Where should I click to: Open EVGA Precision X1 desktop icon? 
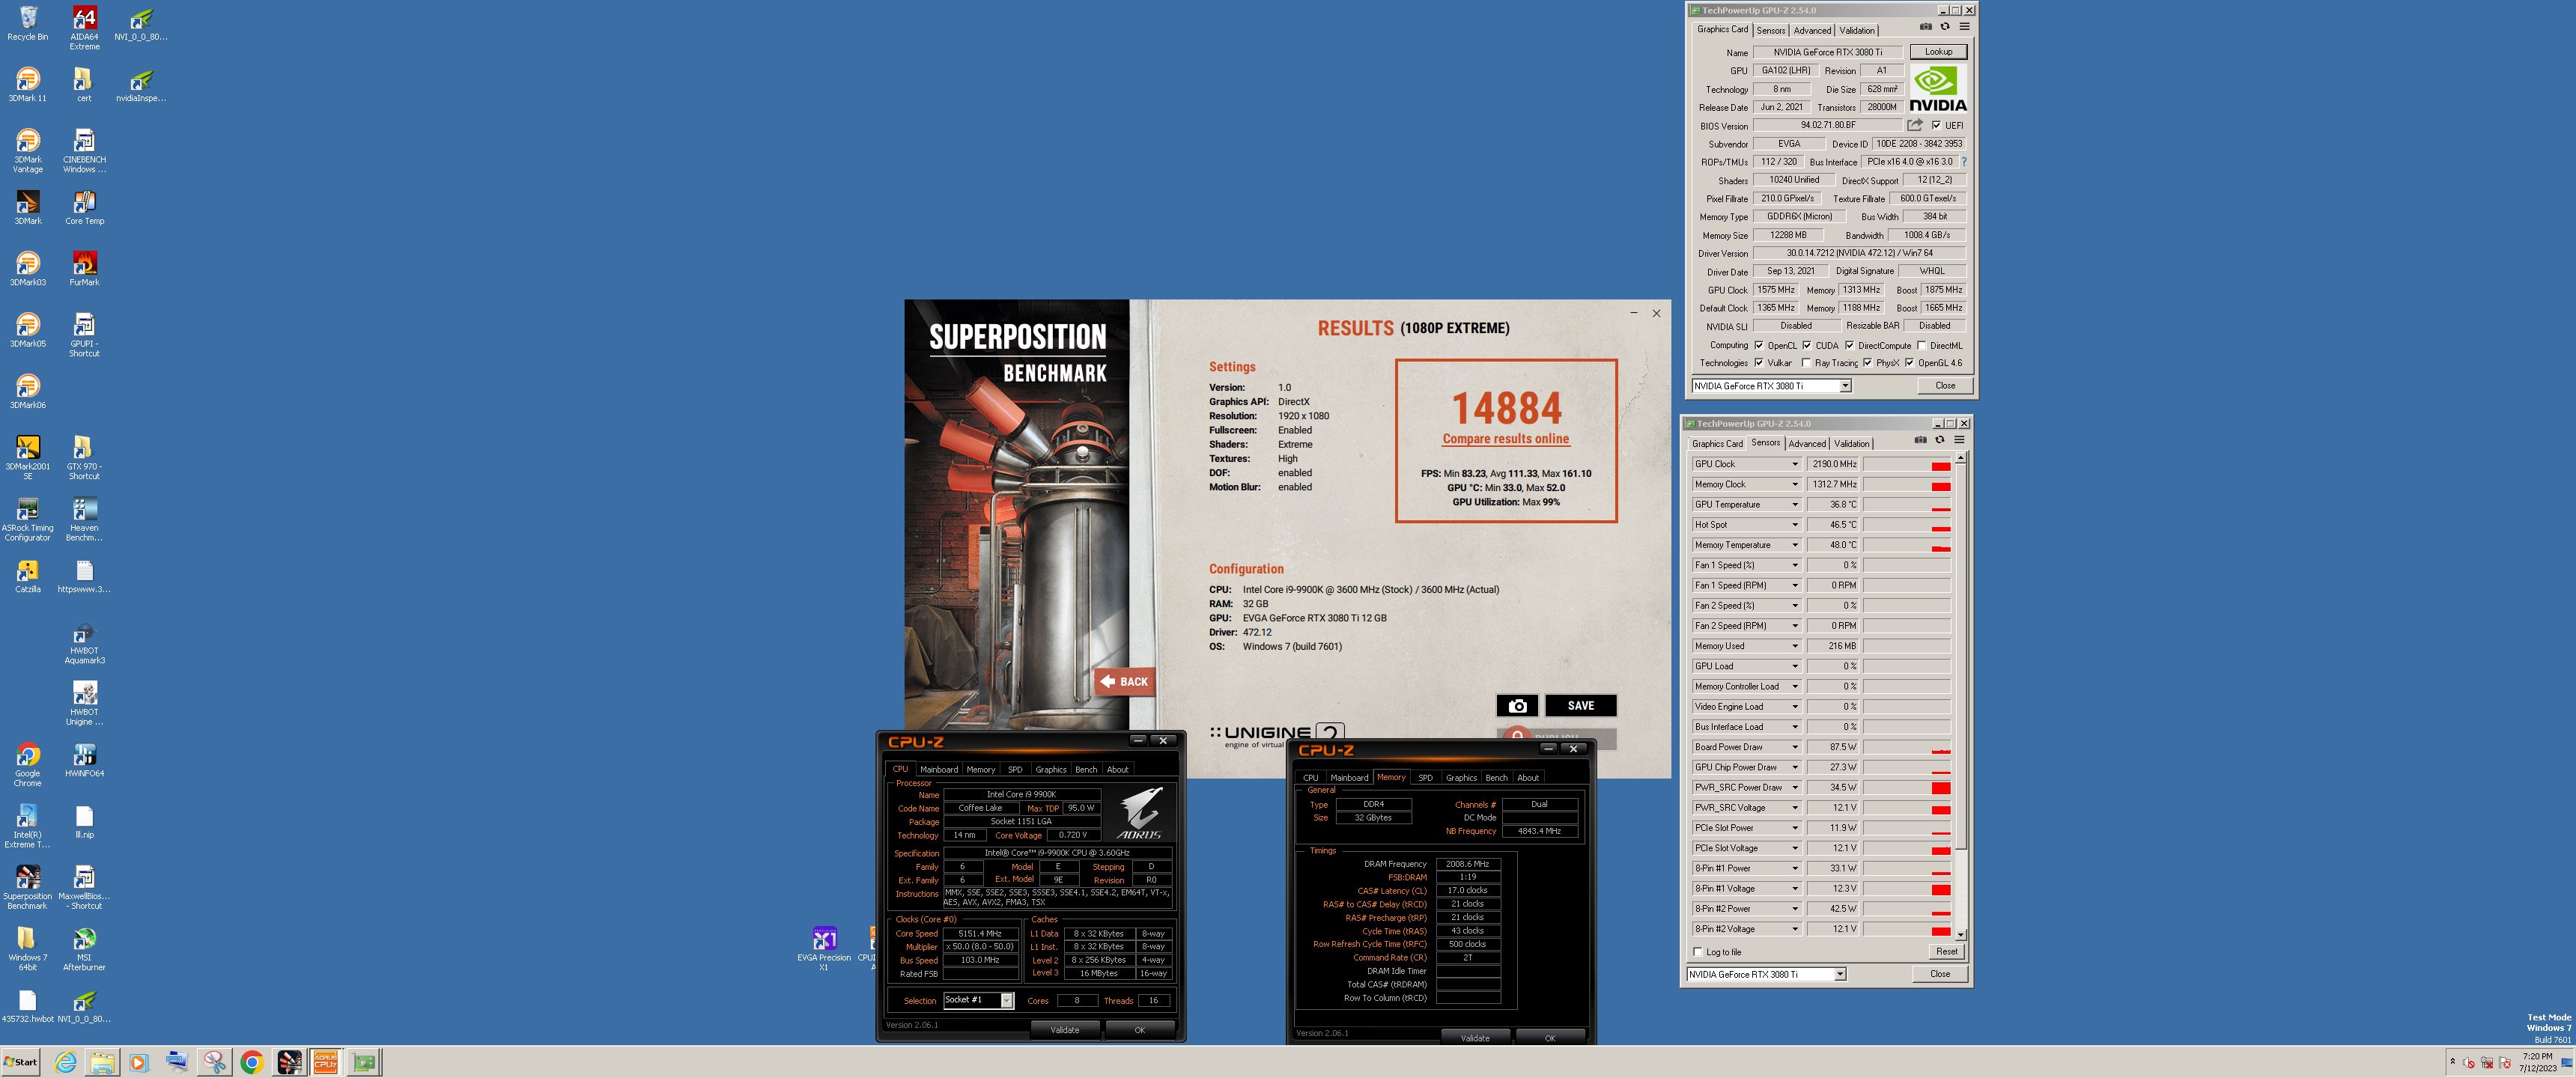click(x=824, y=948)
